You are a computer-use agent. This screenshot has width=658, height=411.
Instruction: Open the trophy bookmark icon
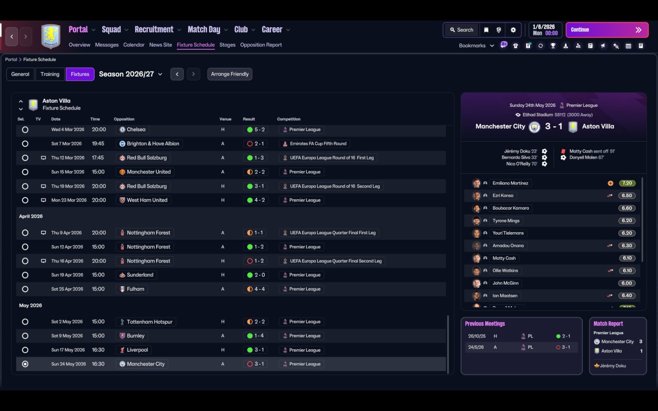pyautogui.click(x=553, y=46)
